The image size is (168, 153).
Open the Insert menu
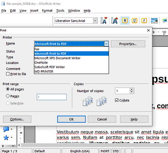34,10
